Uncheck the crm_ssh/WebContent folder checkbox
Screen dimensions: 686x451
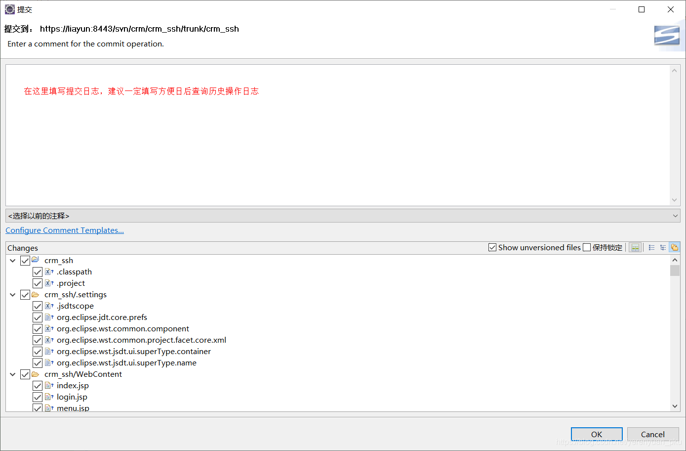click(x=25, y=374)
